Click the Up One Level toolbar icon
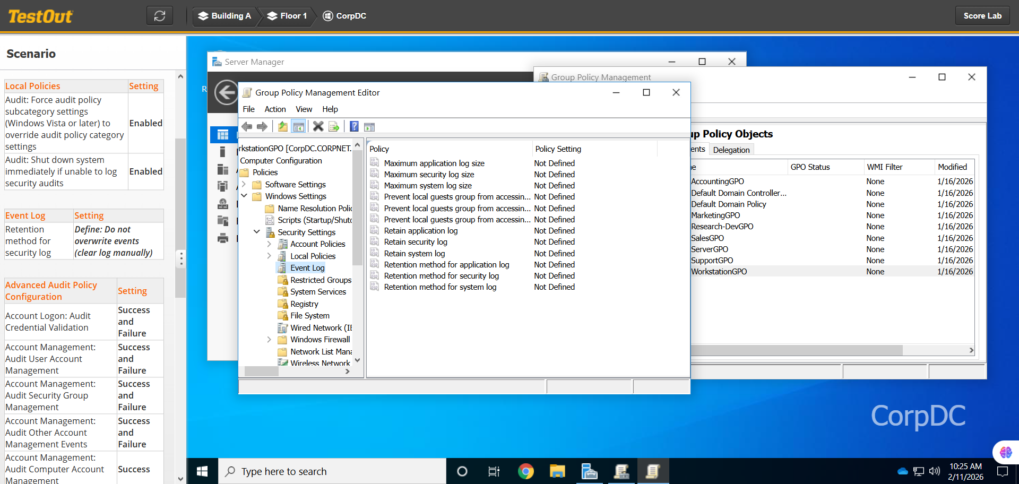Image resolution: width=1019 pixels, height=484 pixels. (x=283, y=126)
